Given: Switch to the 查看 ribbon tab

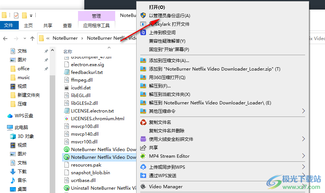Looking at the screenshot, I should click(67, 25).
